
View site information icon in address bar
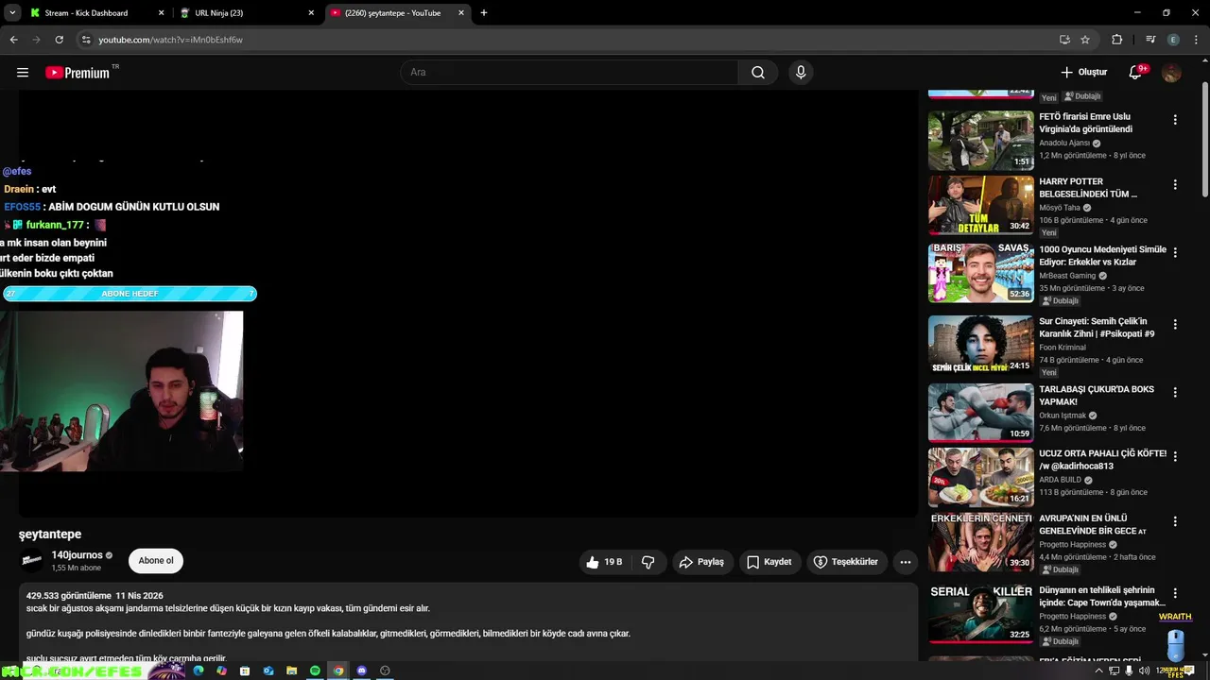tap(85, 40)
